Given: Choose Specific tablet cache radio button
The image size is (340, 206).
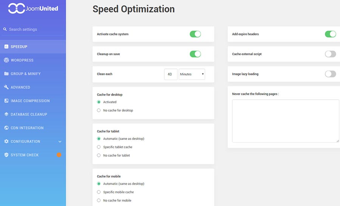Looking at the screenshot, I should [99, 147].
